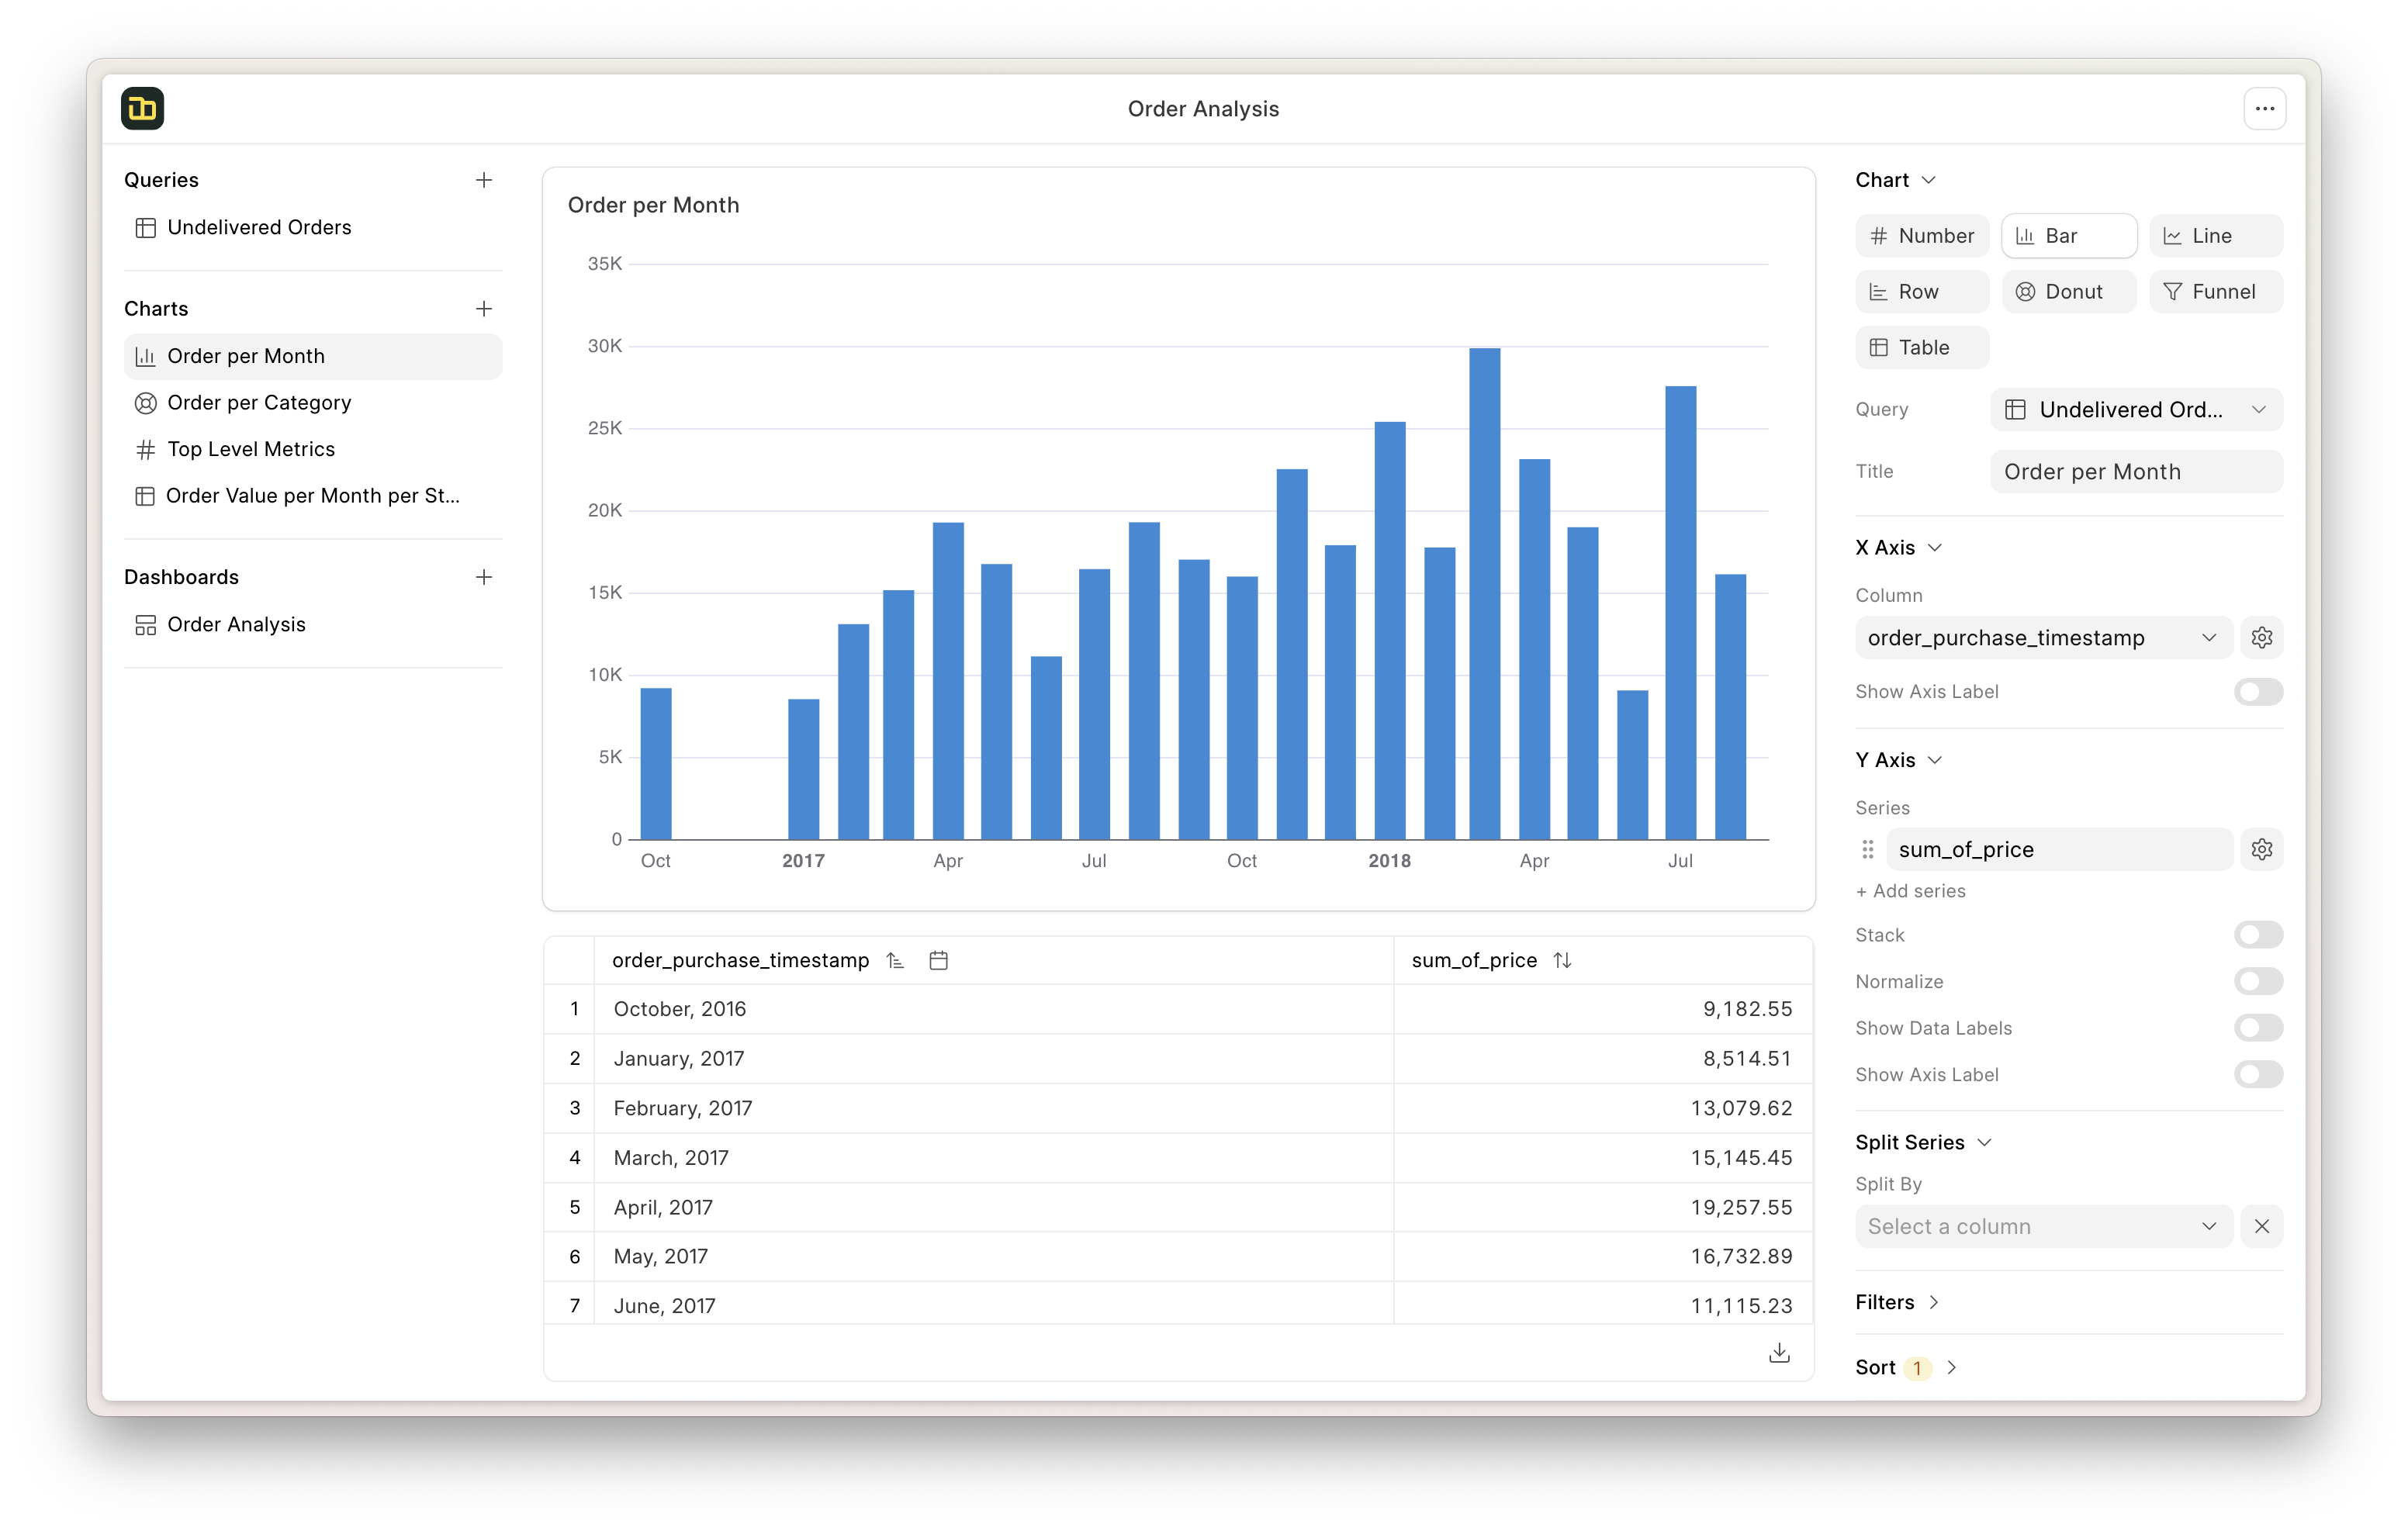Open X Axis column settings gear
Screen dimensions: 2408x1531
point(2261,638)
